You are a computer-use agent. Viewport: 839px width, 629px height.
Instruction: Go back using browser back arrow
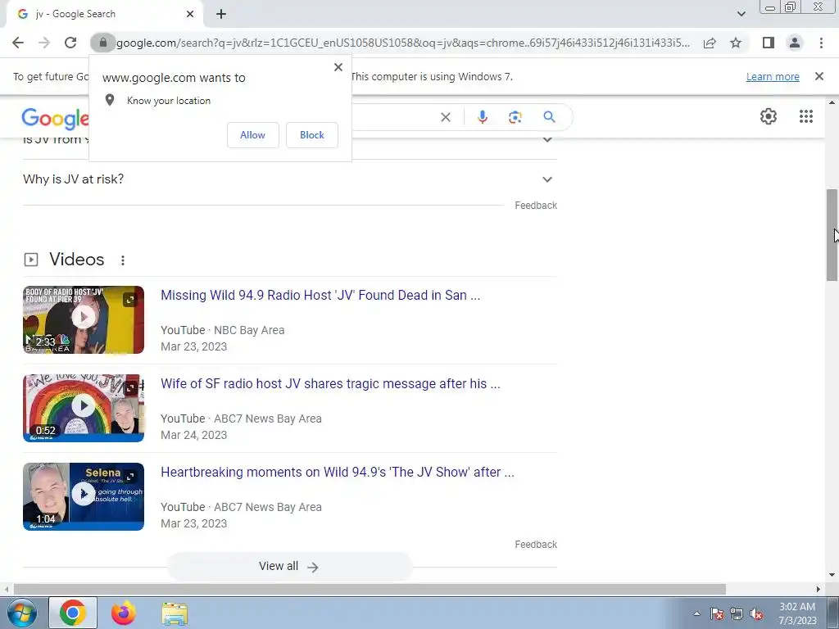18,43
